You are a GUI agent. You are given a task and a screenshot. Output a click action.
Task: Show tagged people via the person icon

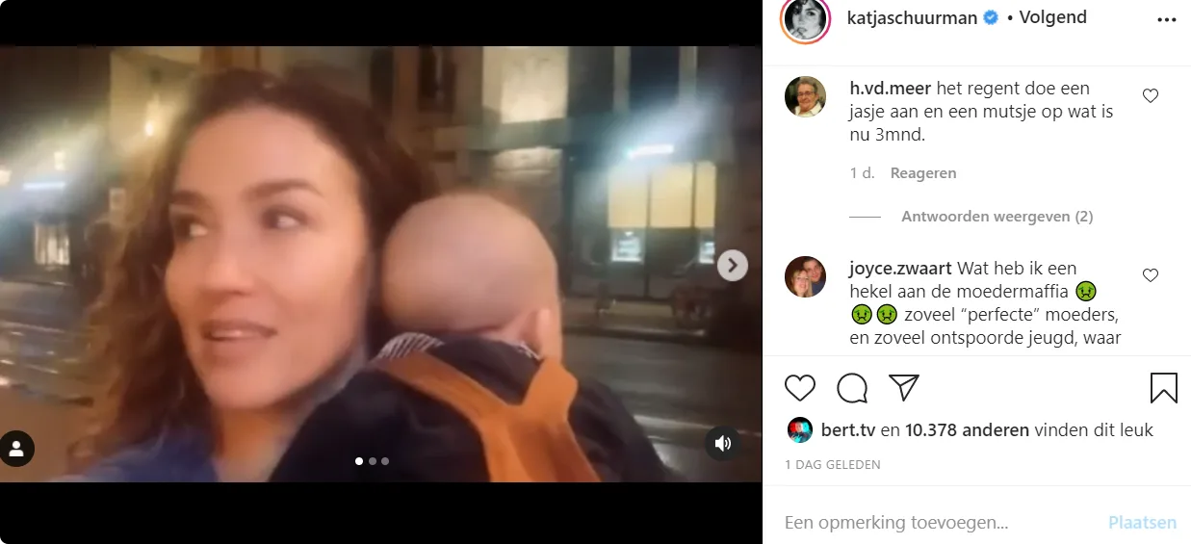tap(16, 449)
